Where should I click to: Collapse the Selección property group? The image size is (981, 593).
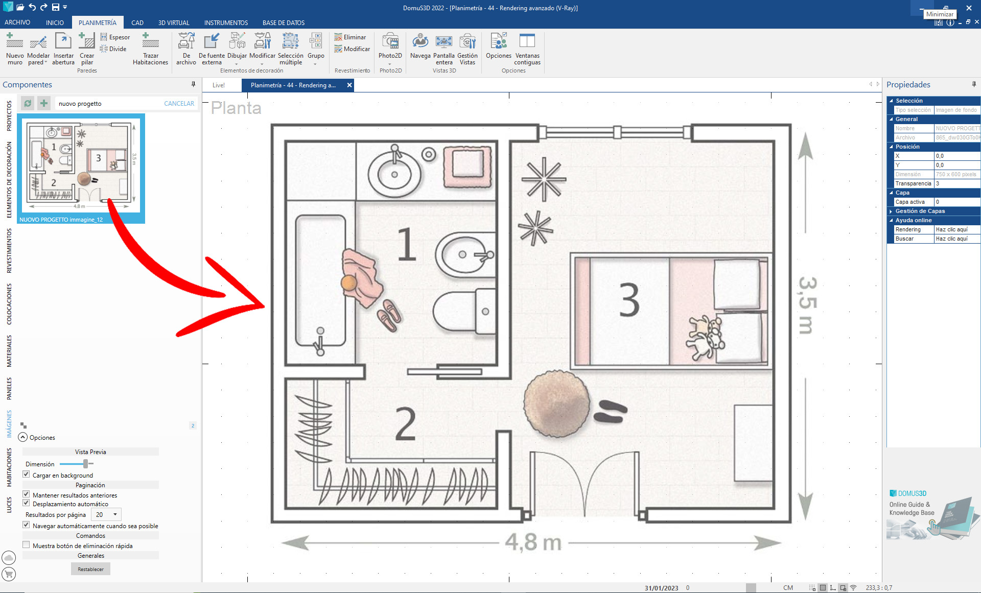pos(892,101)
